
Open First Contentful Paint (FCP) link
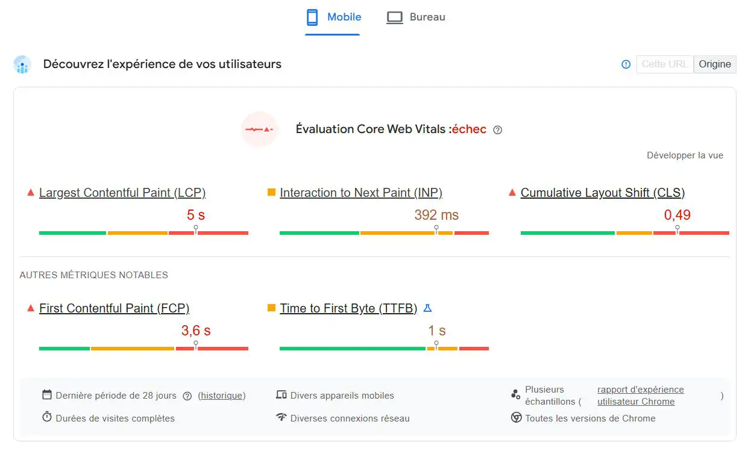(114, 309)
